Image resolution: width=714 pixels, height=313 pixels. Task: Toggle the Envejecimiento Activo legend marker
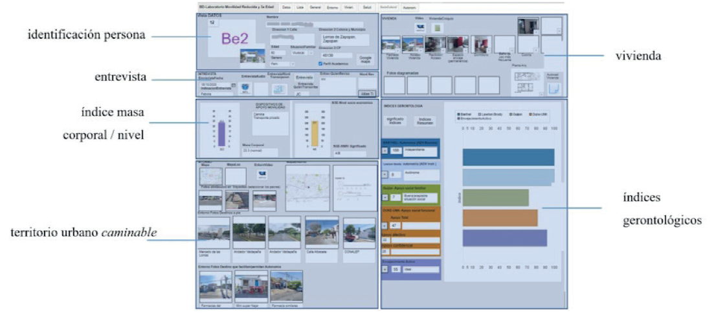(x=458, y=119)
